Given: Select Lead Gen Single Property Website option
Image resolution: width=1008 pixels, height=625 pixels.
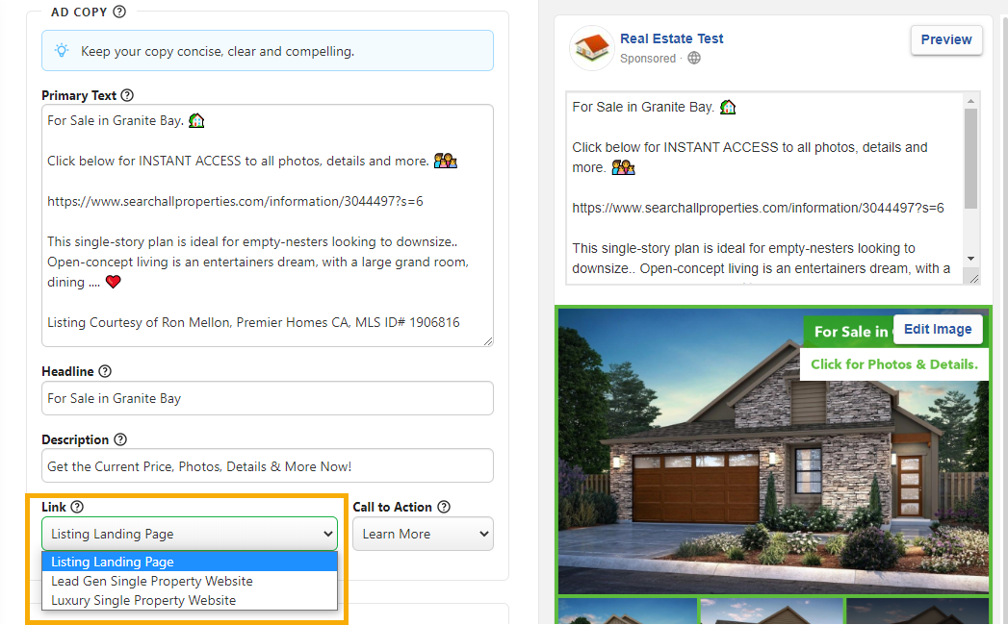Looking at the screenshot, I should pyautogui.click(x=152, y=581).
